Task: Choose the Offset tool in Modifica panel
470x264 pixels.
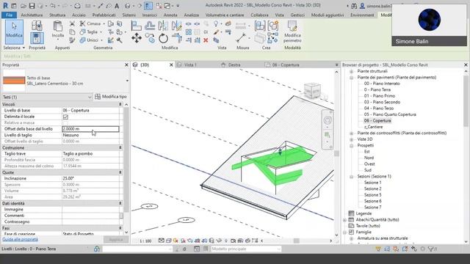Action: click(150, 26)
